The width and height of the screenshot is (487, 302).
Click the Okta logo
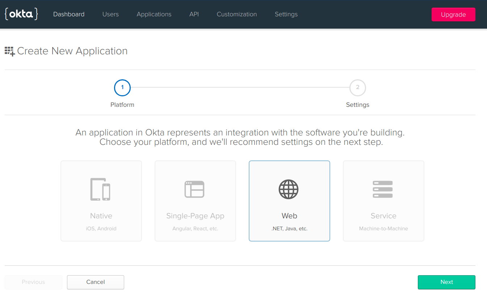tap(21, 14)
